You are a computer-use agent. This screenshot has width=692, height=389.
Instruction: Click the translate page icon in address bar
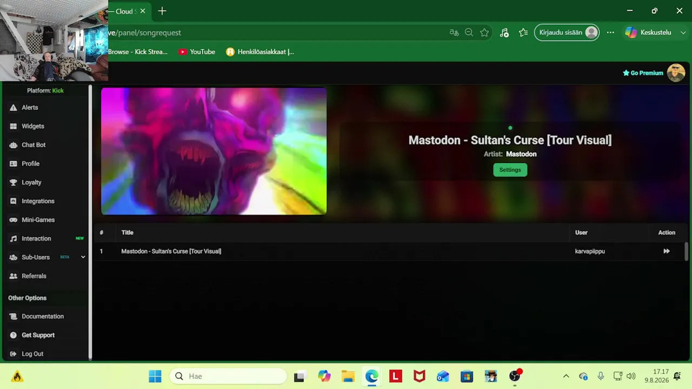pyautogui.click(x=454, y=32)
